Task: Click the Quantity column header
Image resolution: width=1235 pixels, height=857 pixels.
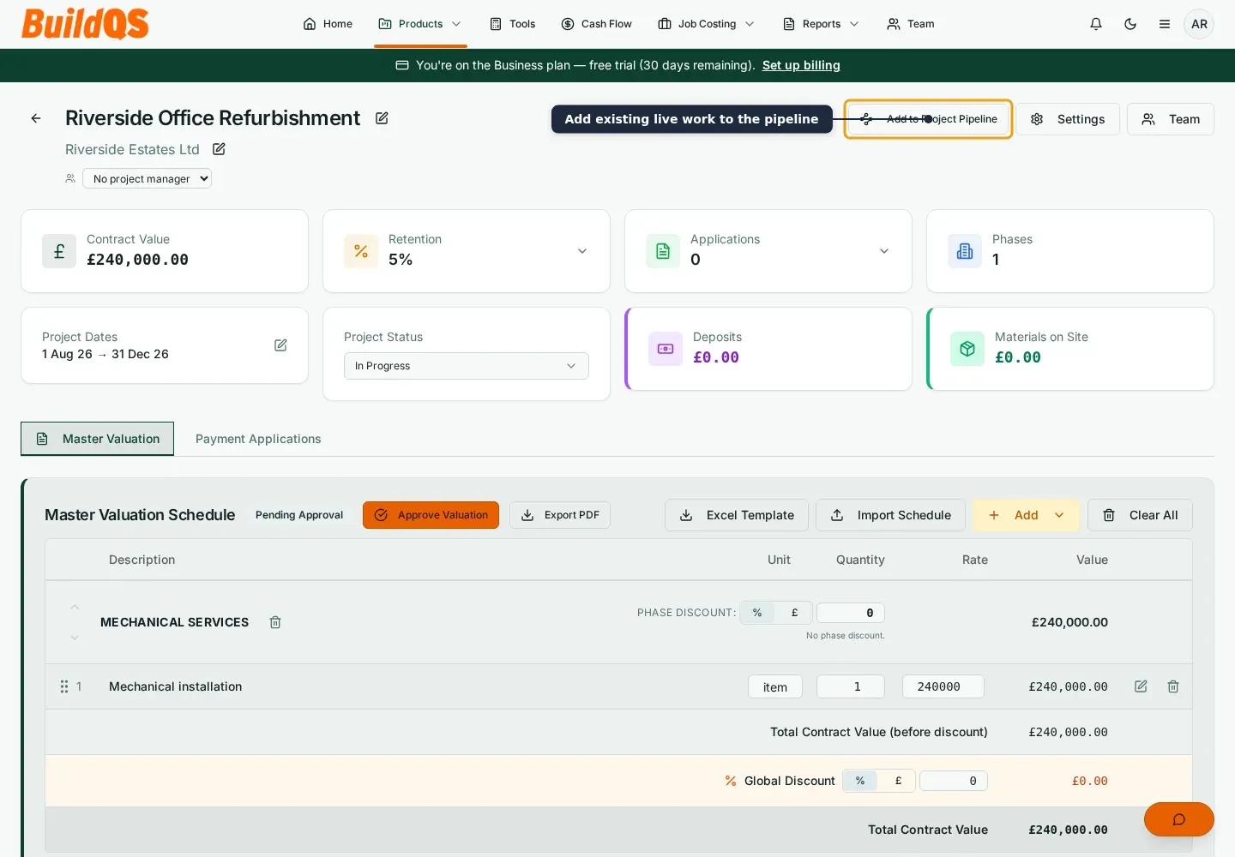Action: (860, 560)
